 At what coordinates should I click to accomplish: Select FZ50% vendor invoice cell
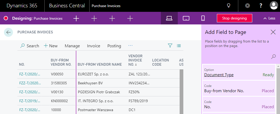pyautogui.click(x=134, y=92)
